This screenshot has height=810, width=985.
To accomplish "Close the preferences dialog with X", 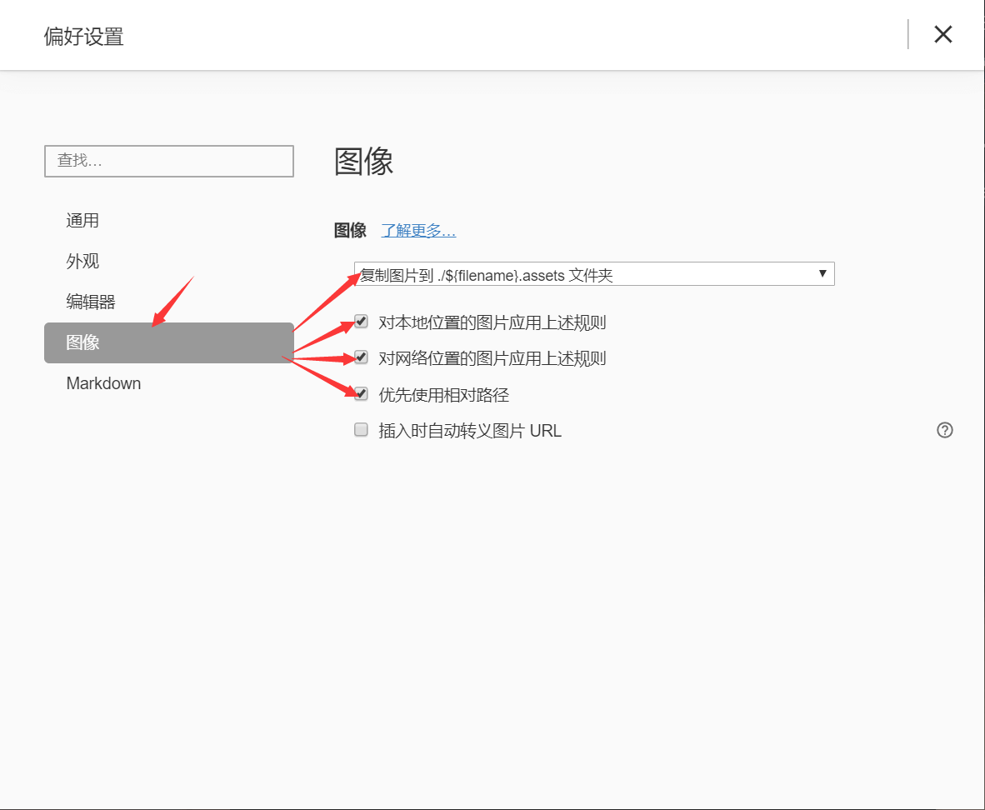I will [942, 34].
